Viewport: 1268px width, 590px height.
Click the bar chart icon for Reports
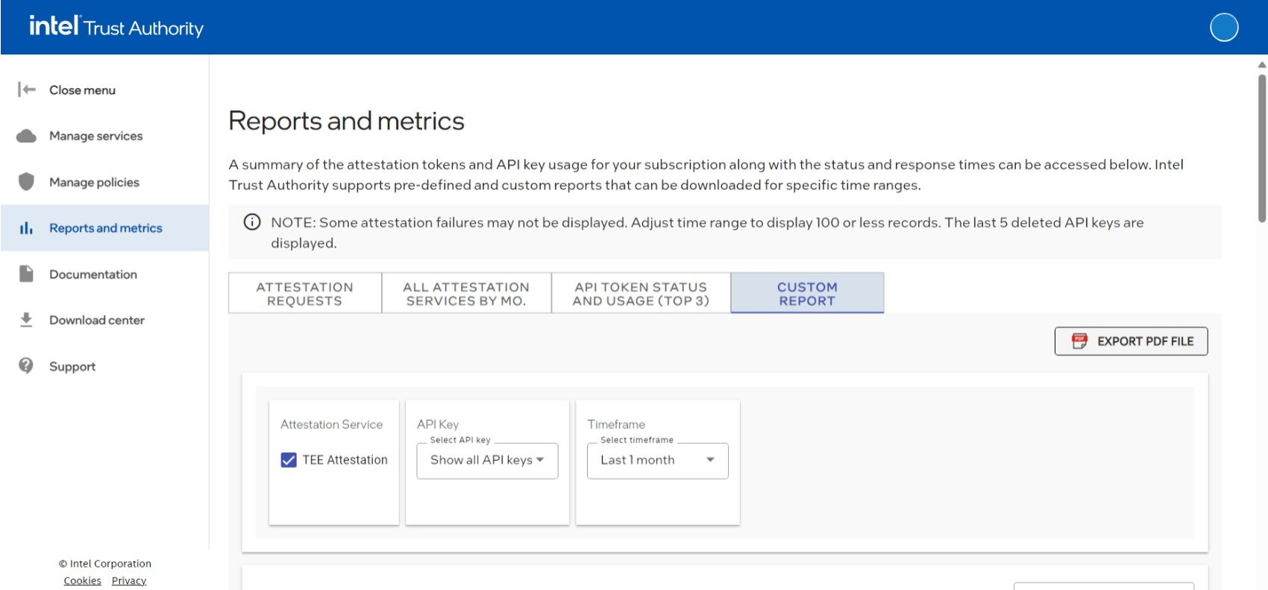pyautogui.click(x=26, y=227)
